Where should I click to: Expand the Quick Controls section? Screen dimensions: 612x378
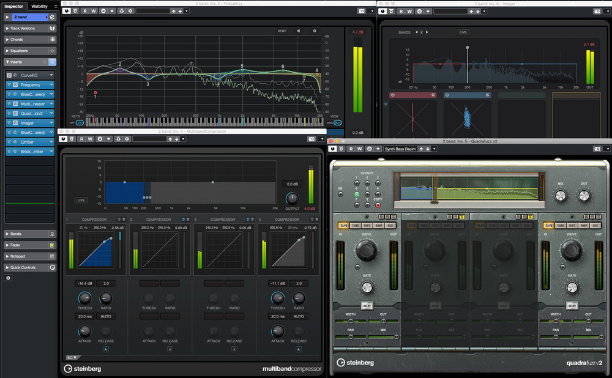[30, 268]
